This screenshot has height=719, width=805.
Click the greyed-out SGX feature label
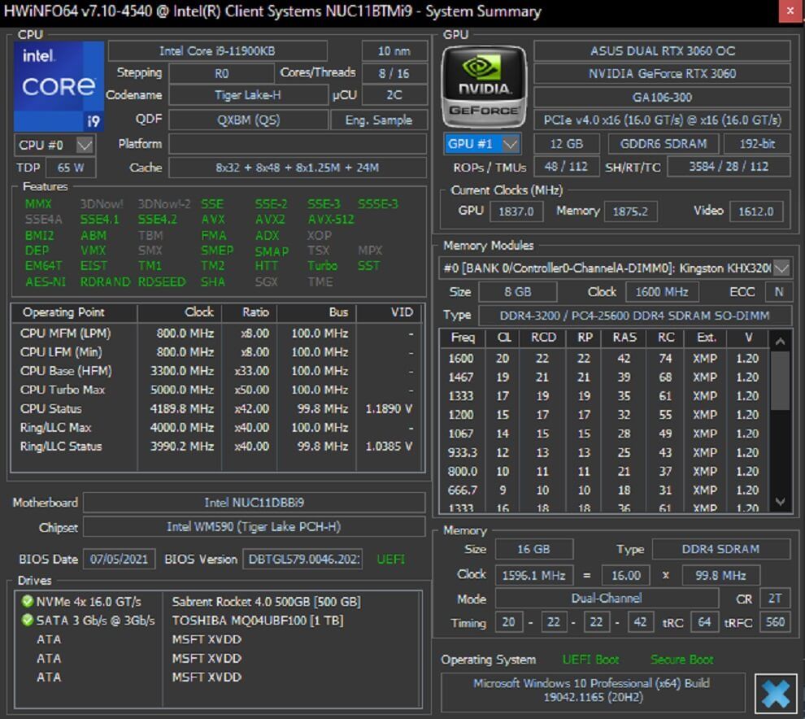(x=267, y=282)
